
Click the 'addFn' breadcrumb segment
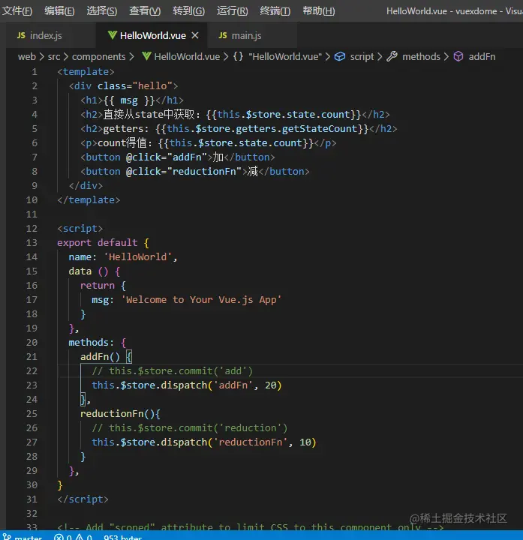(482, 56)
